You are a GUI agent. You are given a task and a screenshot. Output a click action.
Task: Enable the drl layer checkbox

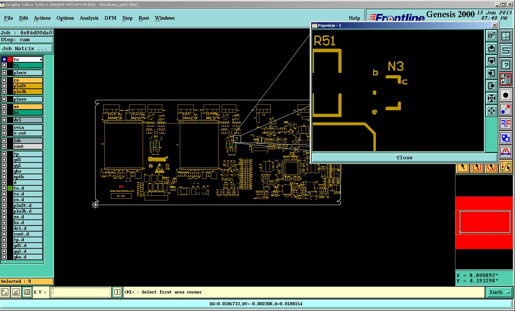tap(4, 120)
